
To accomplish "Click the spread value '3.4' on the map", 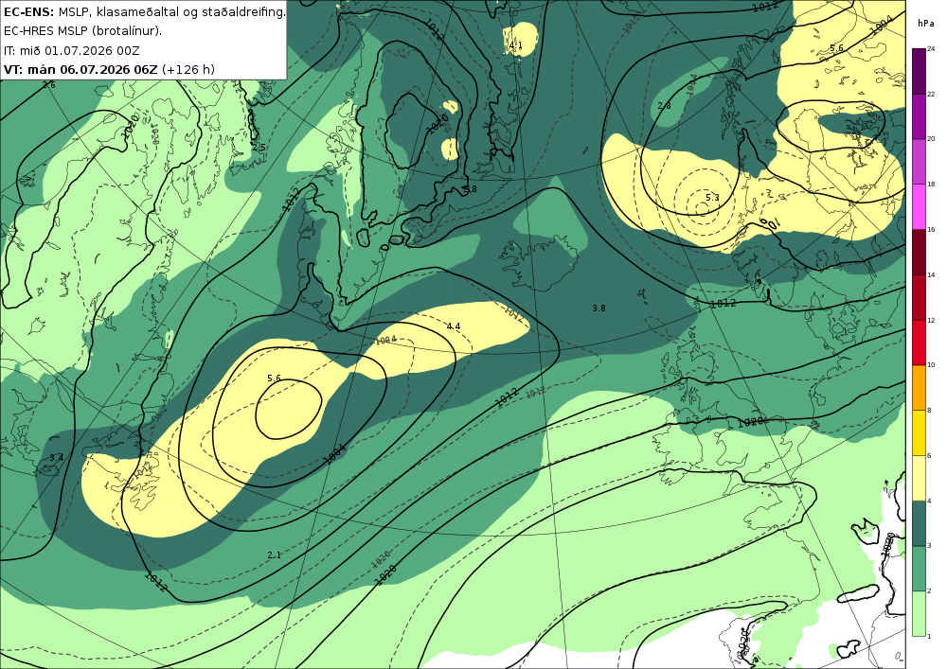I will point(56,457).
